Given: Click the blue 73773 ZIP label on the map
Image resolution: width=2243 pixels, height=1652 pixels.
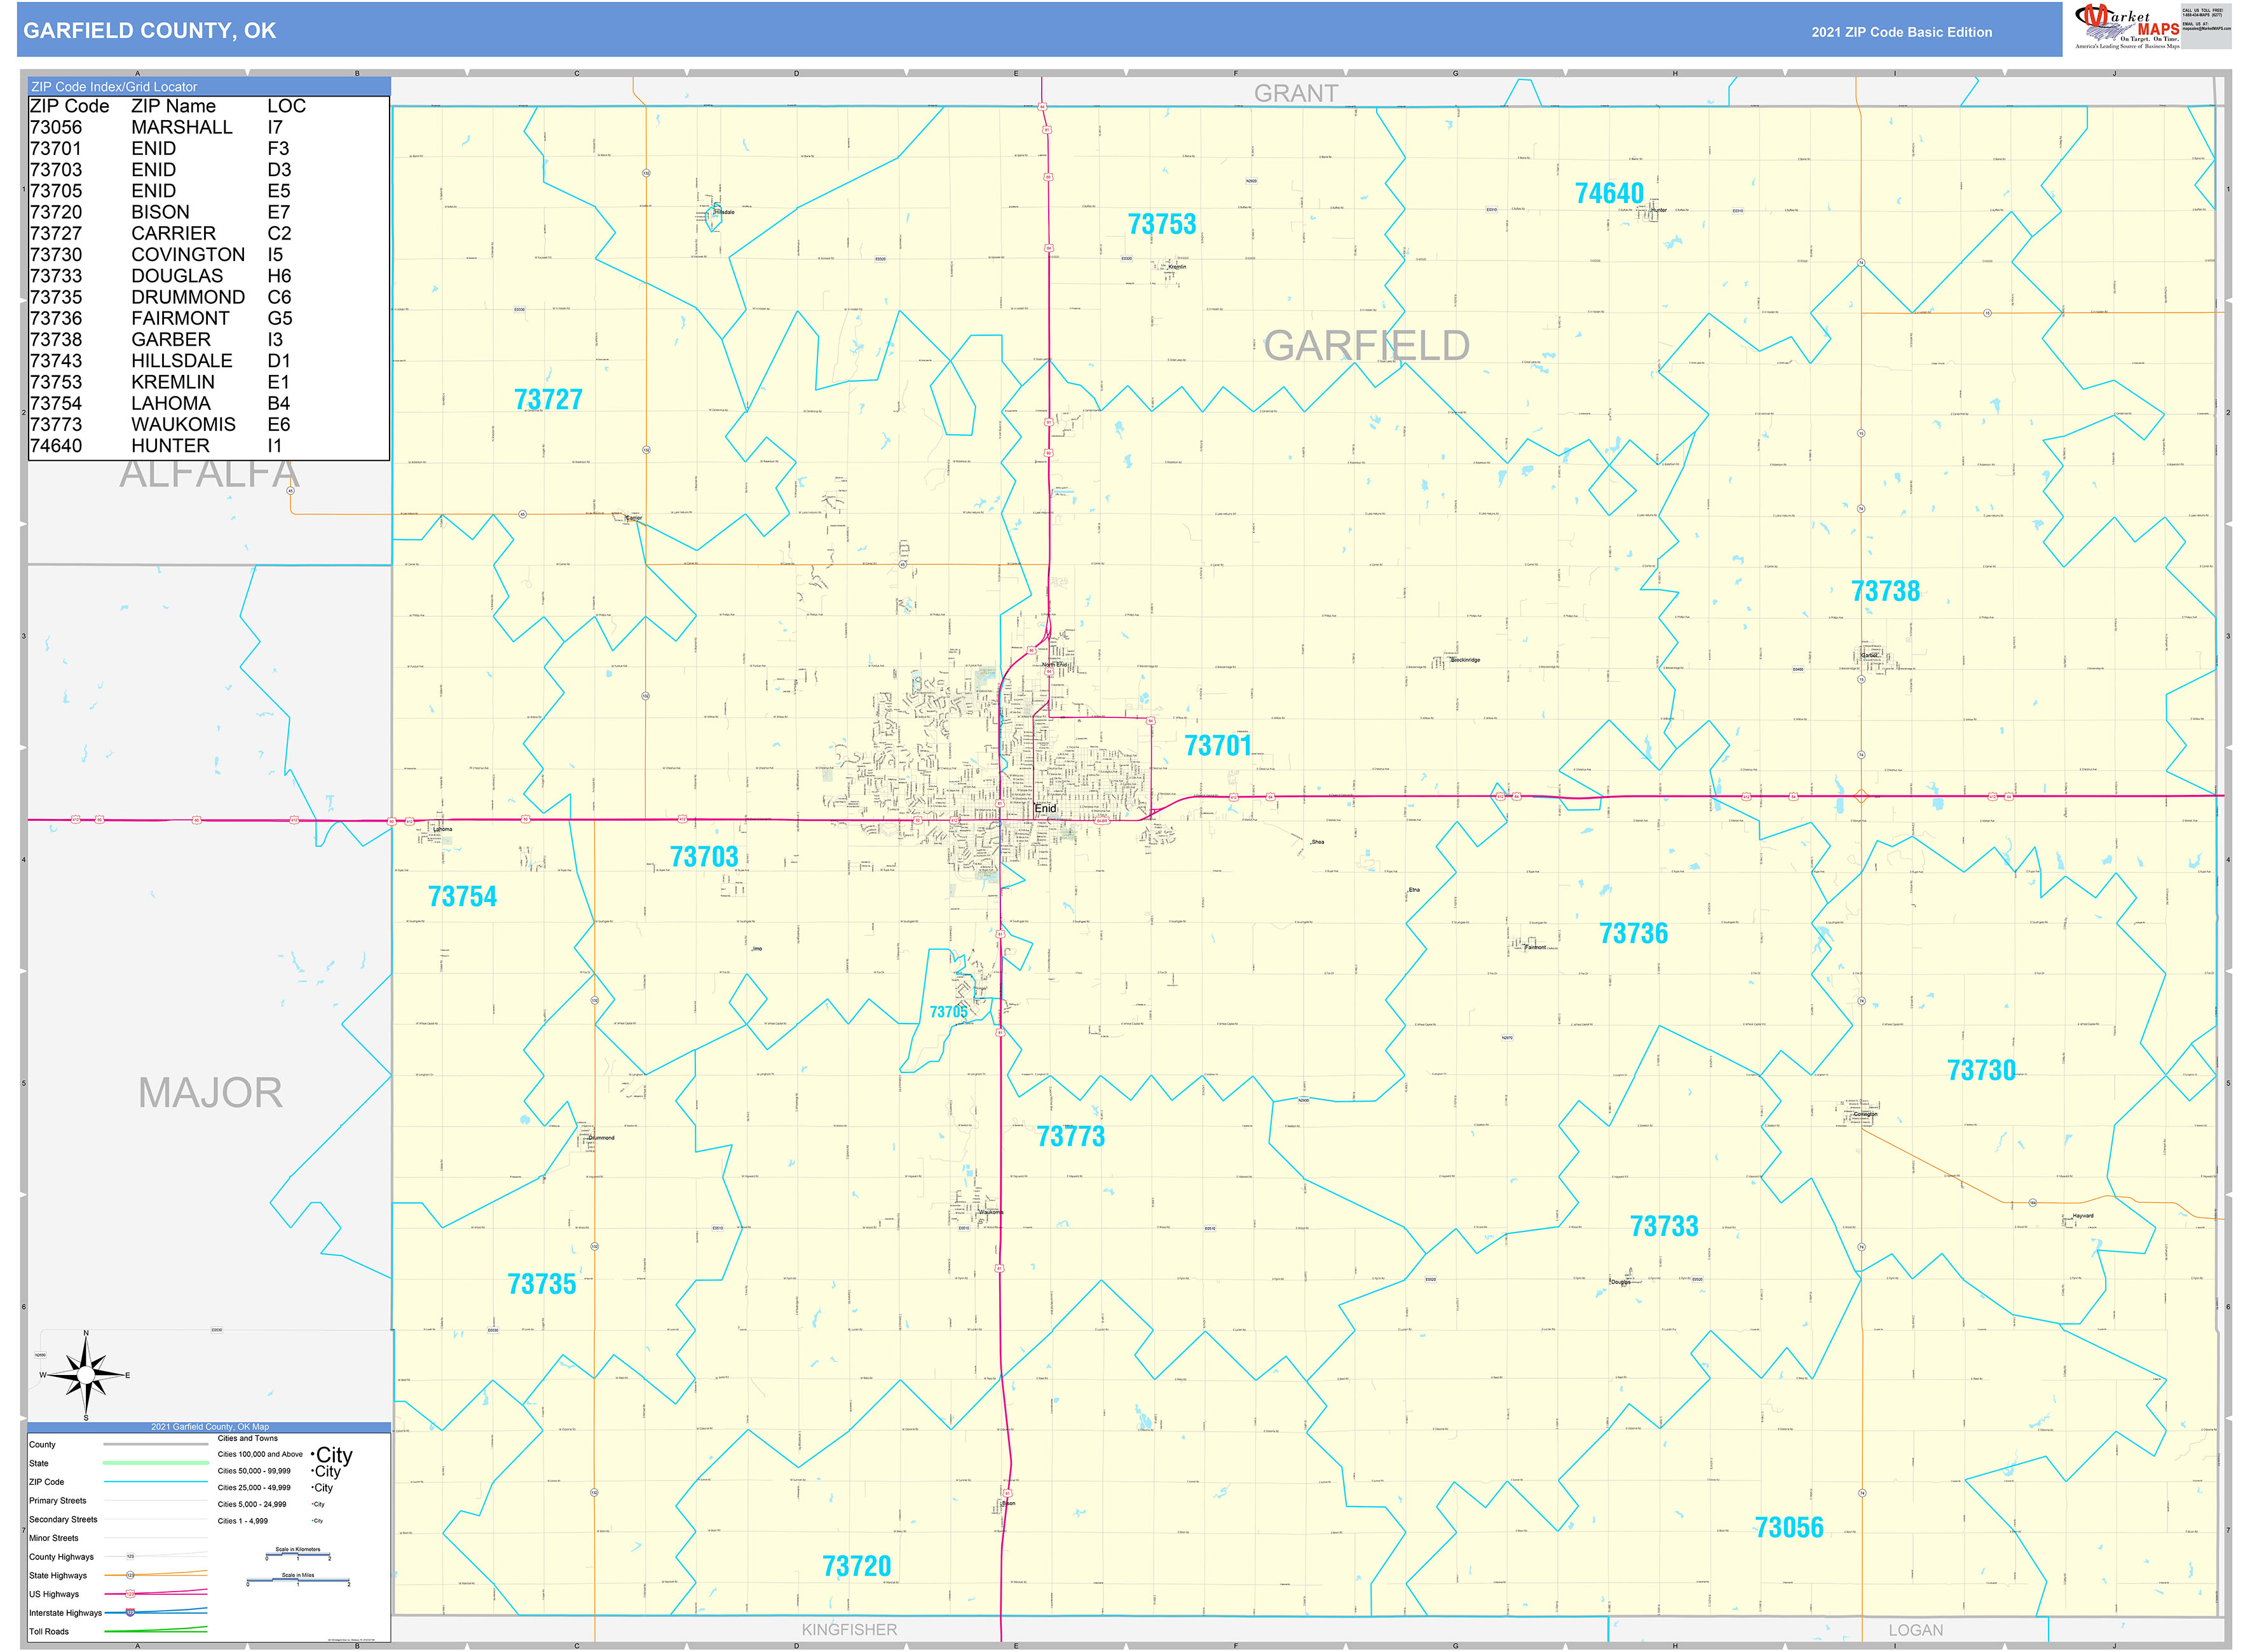Looking at the screenshot, I should coord(1070,1137).
